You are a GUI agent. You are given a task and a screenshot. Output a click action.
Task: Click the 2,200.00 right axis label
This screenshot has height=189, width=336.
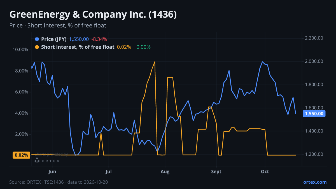pos(314,38)
